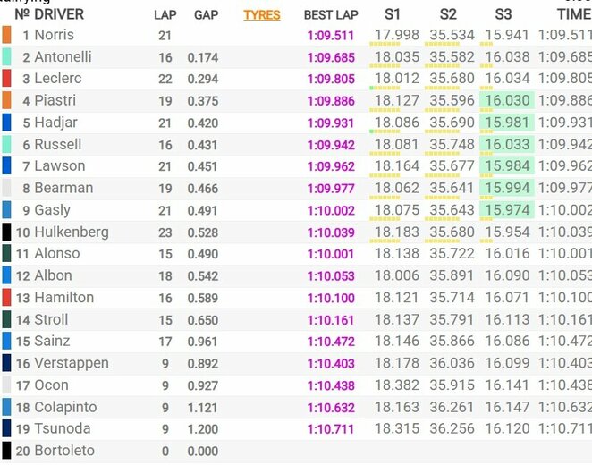Click the orange TYRES column link
592x465 pixels.
pyautogui.click(x=261, y=14)
